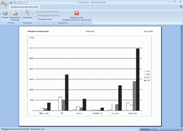Open the Excel help question mark

(x=181, y=6)
